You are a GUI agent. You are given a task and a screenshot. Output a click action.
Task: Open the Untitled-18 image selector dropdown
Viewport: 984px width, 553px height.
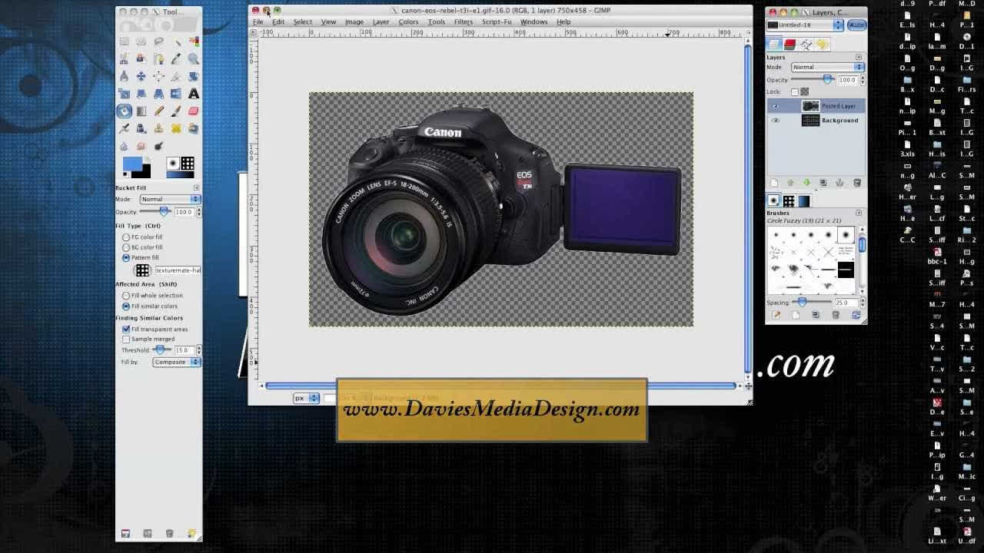click(x=805, y=25)
